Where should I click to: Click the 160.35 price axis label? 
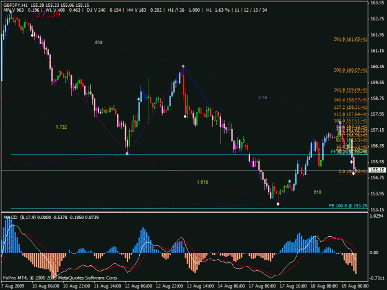coord(377,67)
